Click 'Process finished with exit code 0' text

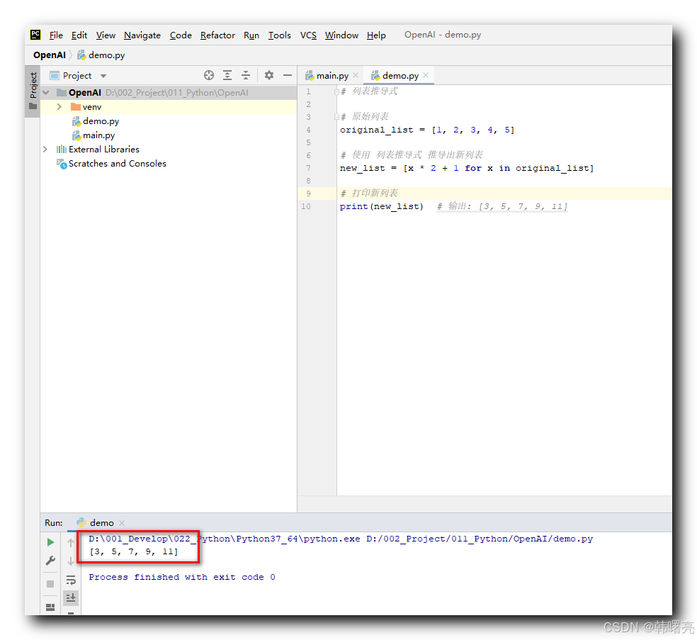(x=182, y=578)
